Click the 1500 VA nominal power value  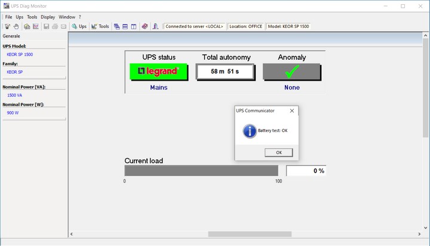(x=14, y=96)
